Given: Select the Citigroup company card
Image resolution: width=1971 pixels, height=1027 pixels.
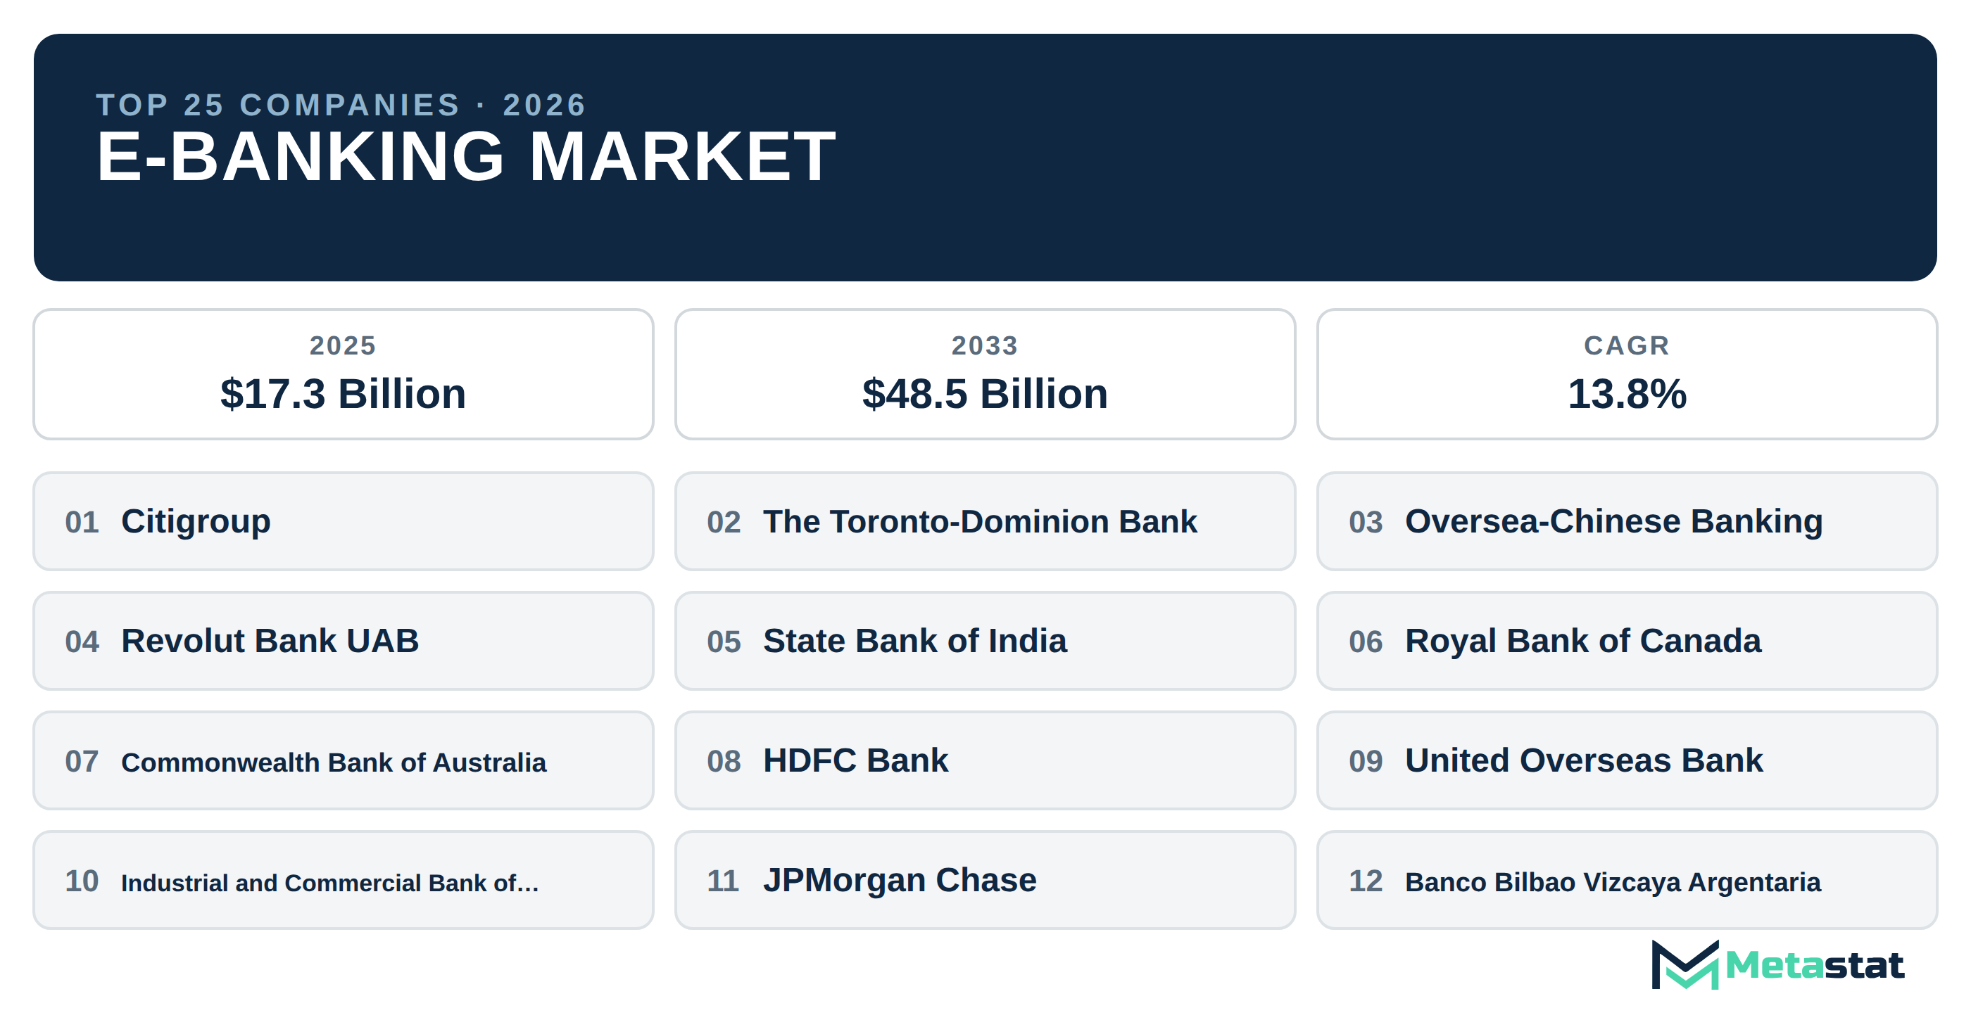Looking at the screenshot, I should (343, 521).
